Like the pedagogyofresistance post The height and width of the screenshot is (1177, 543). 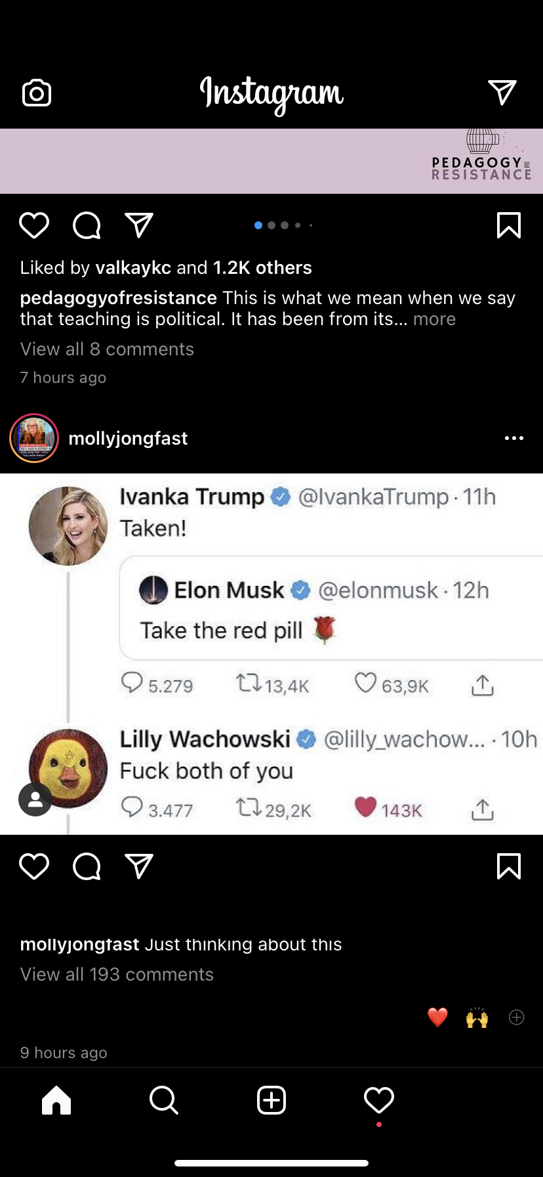tap(34, 225)
